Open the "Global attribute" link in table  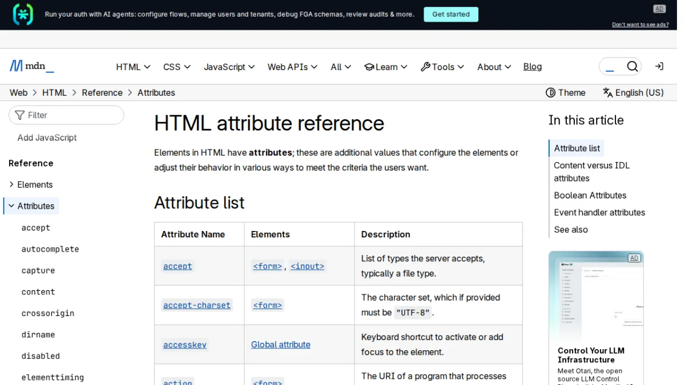(281, 345)
